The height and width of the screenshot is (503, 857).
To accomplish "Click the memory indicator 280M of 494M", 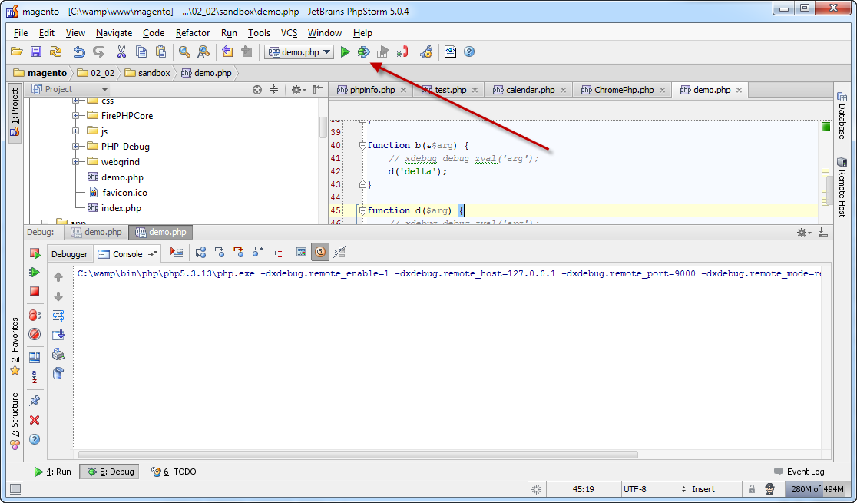I will coord(816,488).
